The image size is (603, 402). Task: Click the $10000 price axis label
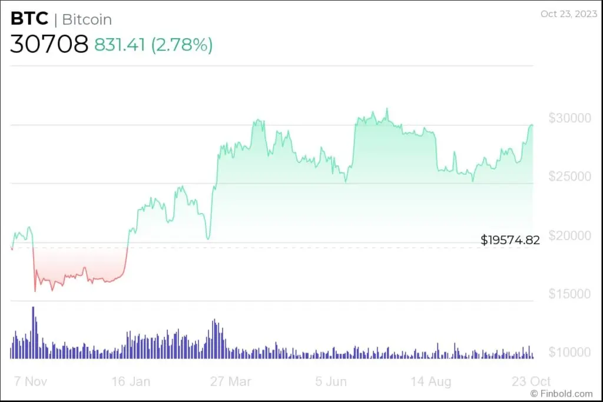[569, 352]
